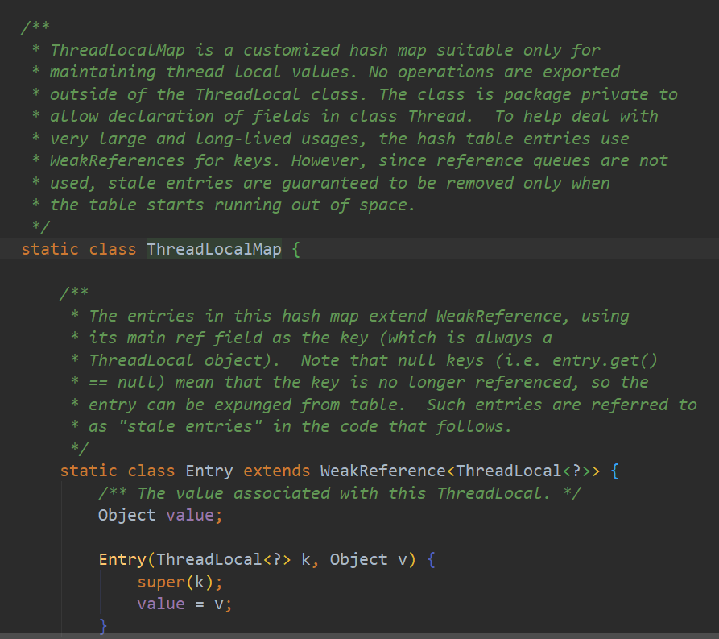Click the Object type before 'value;'
The image size is (719, 639).
click(127, 515)
